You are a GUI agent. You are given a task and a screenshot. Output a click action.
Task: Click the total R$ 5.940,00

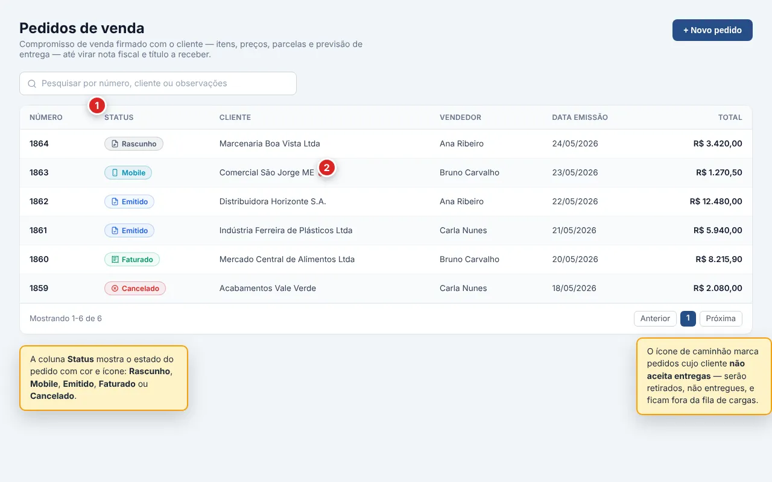click(x=718, y=231)
